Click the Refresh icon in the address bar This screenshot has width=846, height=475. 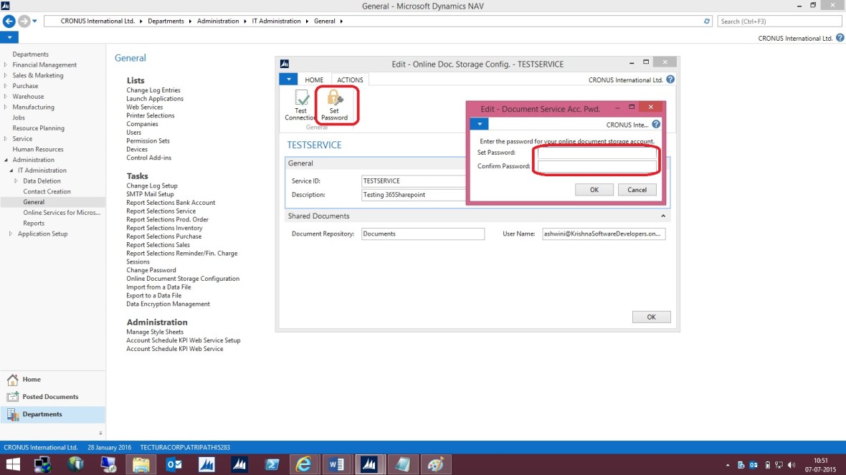pos(706,21)
